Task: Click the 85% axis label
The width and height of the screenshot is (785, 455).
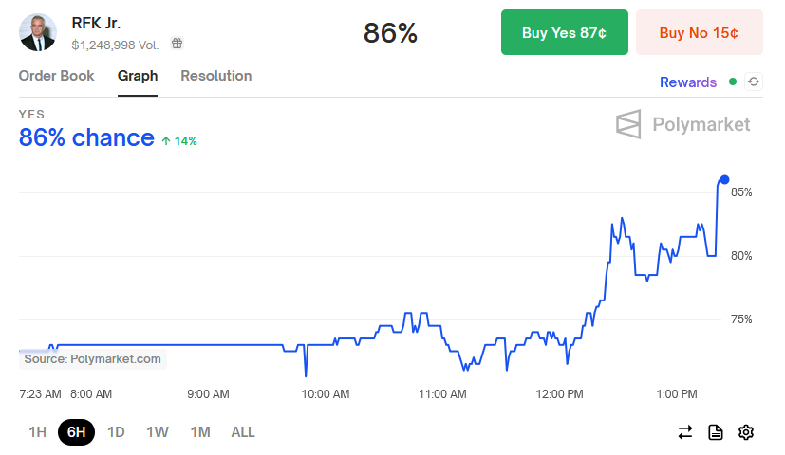Action: 741,192
